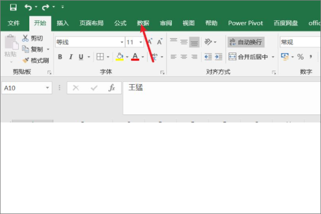
Task: Expand the 粘贴 paste options arrow
Action: pyautogui.click(x=11, y=62)
